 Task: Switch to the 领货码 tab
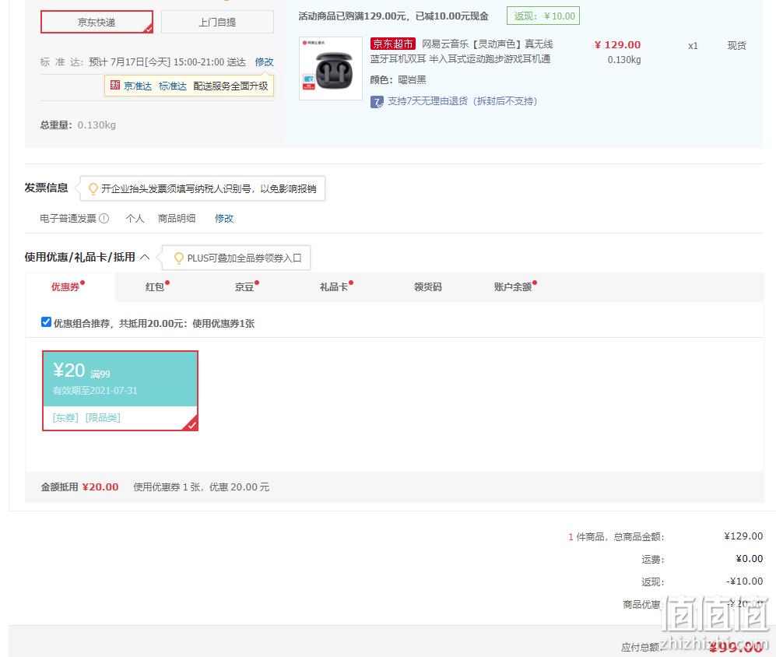click(x=427, y=286)
